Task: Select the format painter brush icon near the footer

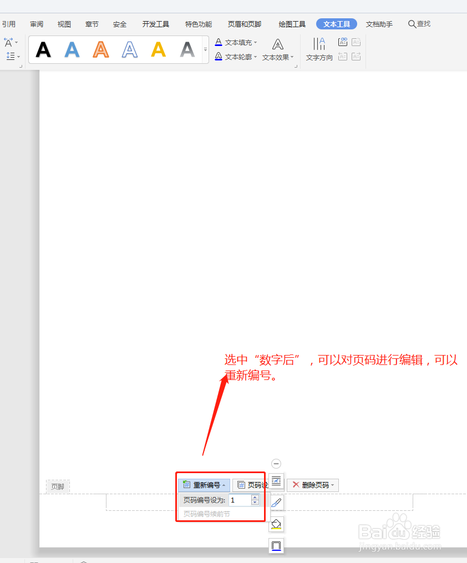Action: (276, 502)
